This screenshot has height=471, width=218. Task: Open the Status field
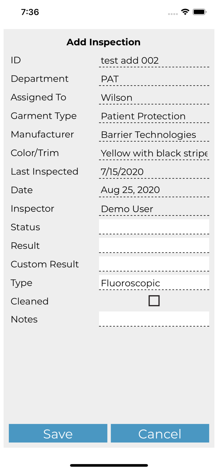point(154,227)
